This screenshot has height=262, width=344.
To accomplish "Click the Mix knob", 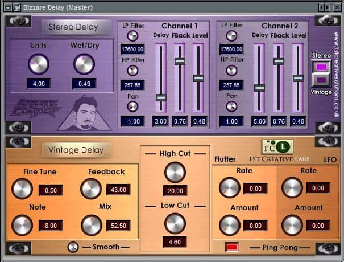I will (x=92, y=226).
